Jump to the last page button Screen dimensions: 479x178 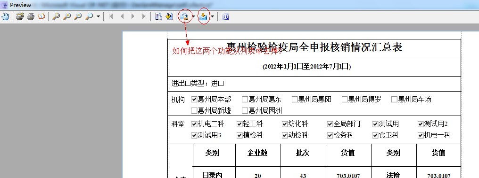144,16
